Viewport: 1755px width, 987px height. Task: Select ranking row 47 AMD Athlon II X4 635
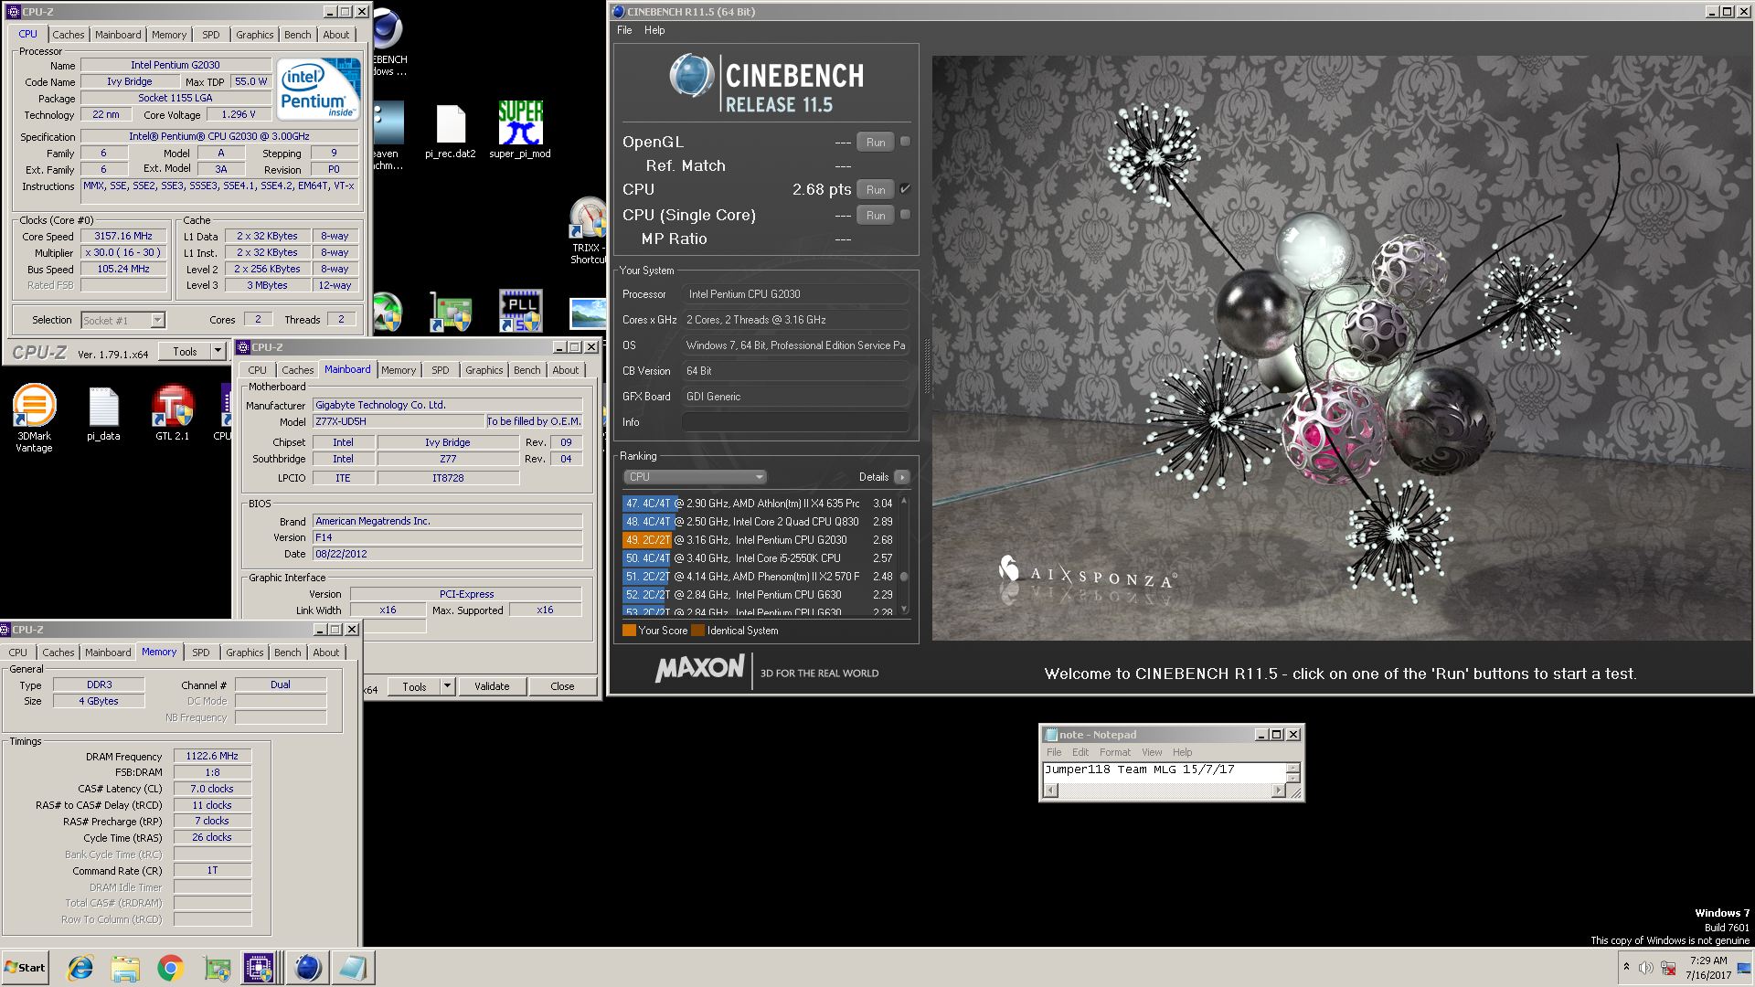tap(759, 504)
